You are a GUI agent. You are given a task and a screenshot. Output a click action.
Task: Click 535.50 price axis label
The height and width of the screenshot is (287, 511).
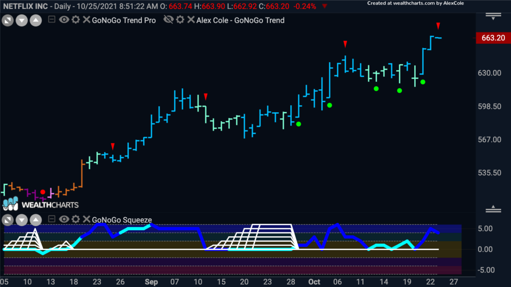click(x=490, y=173)
